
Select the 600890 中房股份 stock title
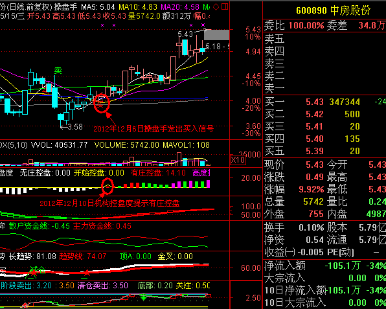(x=333, y=10)
